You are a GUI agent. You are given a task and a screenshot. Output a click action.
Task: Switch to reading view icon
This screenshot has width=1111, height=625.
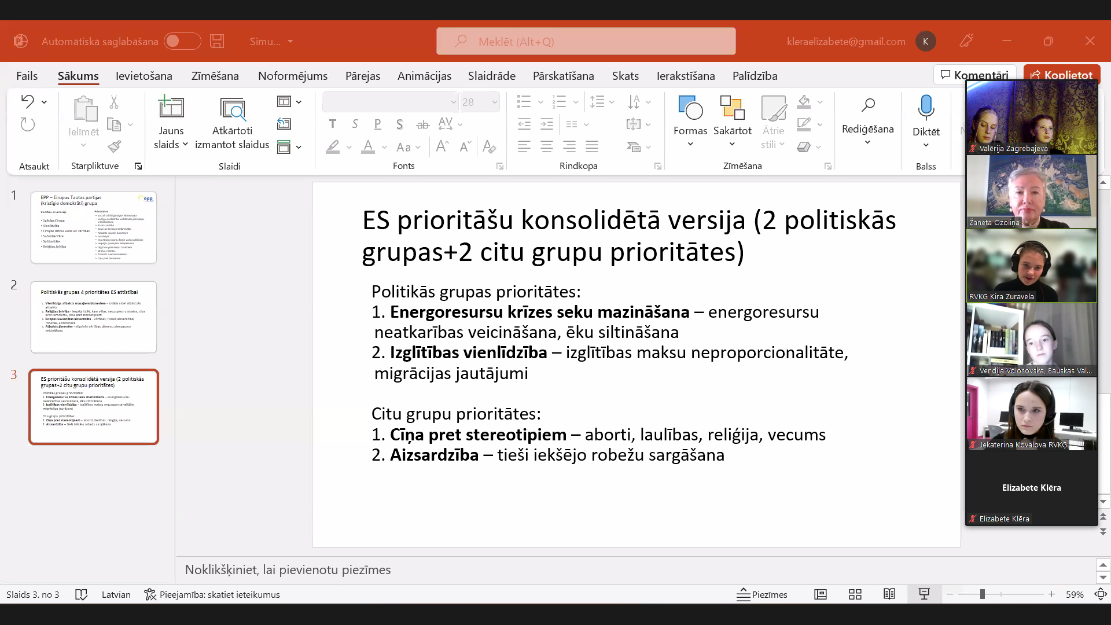(x=889, y=594)
